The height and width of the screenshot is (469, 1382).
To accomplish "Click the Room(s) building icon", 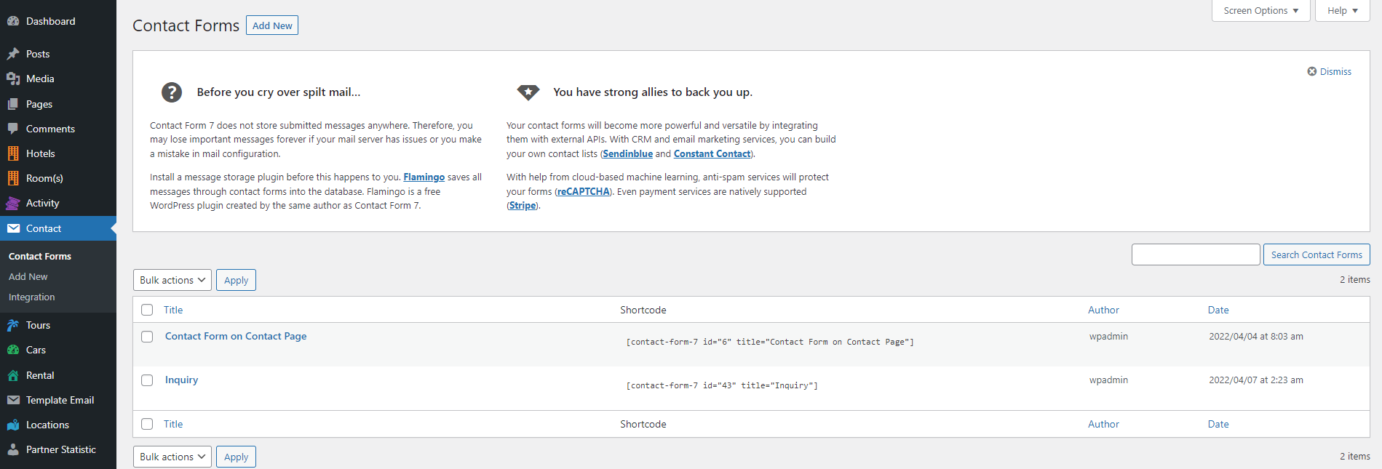I will pyautogui.click(x=13, y=178).
